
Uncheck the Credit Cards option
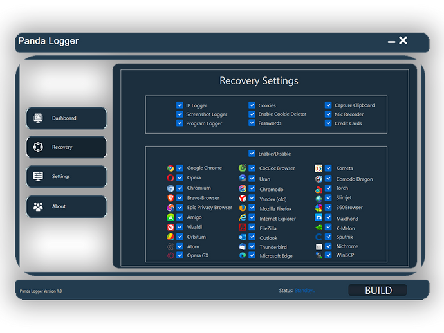pyautogui.click(x=328, y=123)
